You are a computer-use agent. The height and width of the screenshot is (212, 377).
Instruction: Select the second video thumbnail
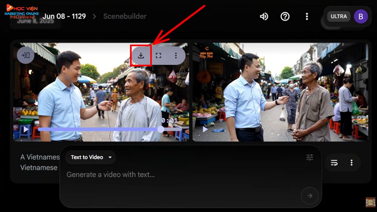(280, 92)
